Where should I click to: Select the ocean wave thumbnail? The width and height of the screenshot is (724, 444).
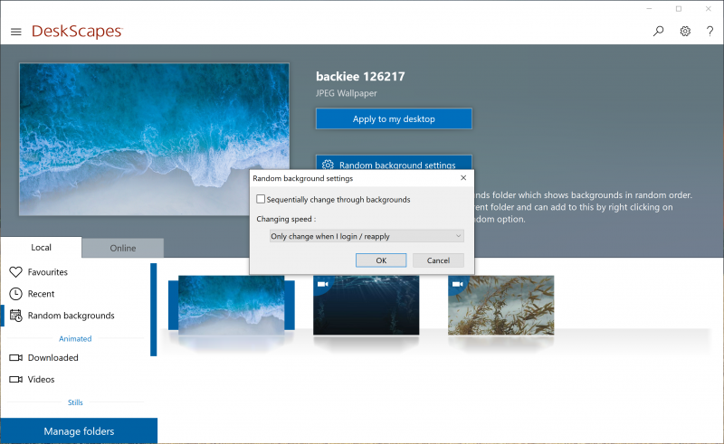point(232,305)
